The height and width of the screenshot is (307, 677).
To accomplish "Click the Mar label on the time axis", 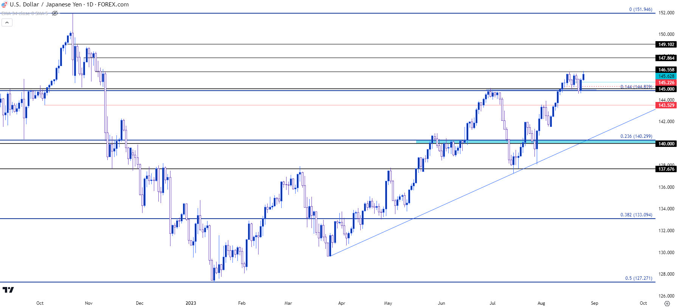I will click(288, 303).
